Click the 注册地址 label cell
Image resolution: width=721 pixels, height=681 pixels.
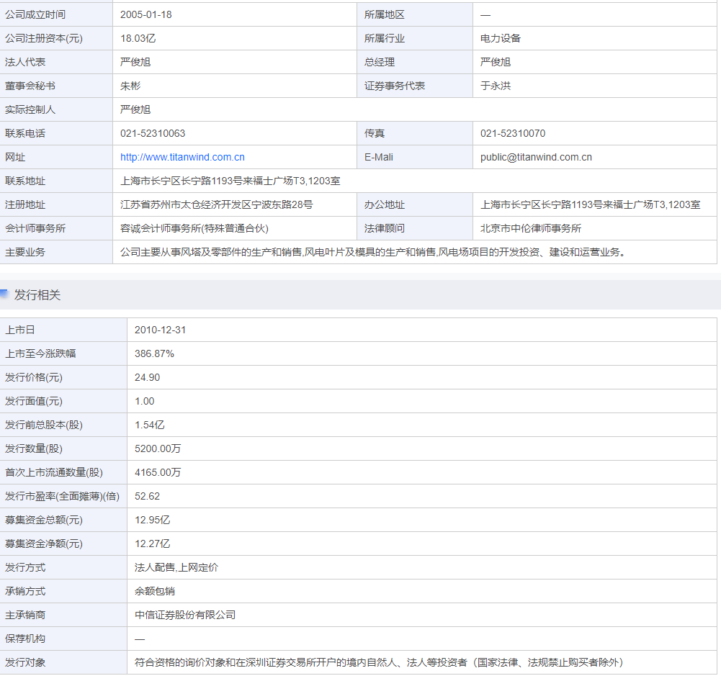tap(56, 205)
